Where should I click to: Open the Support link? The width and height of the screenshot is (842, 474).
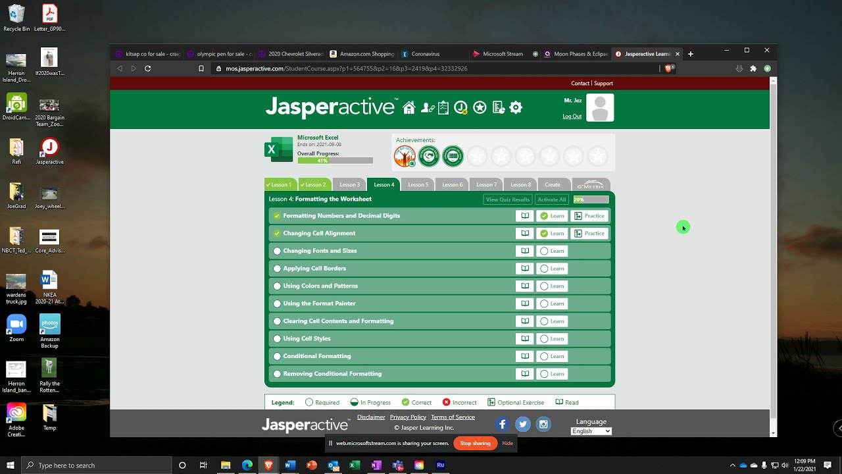tap(603, 84)
